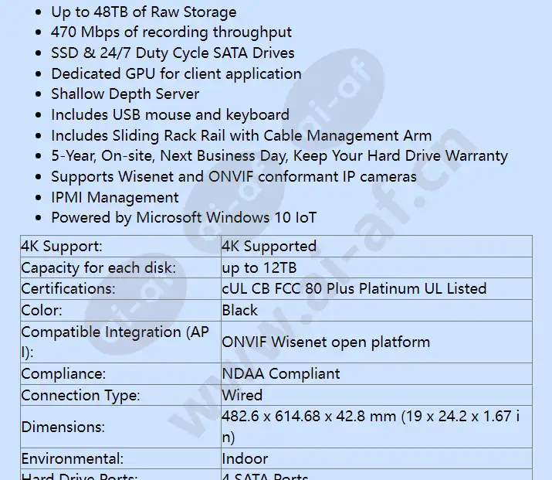
Task: Select the 5-Year On-site warranty bullet
Action: (x=279, y=156)
